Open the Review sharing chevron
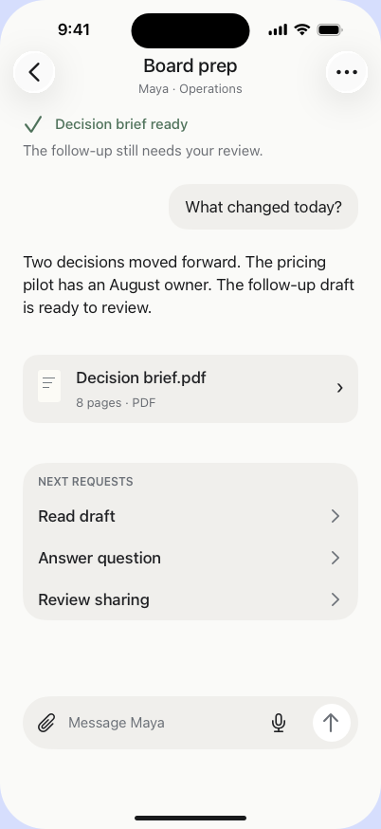Image resolution: width=381 pixels, height=829 pixels. [x=335, y=599]
